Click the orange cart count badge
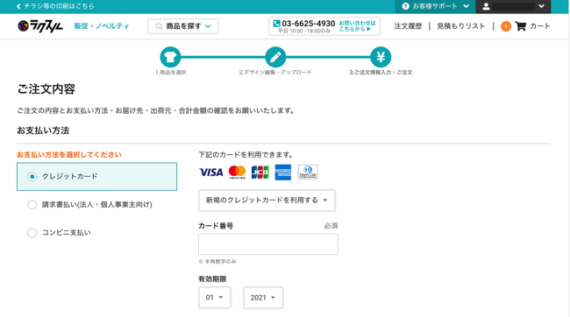 [x=506, y=26]
